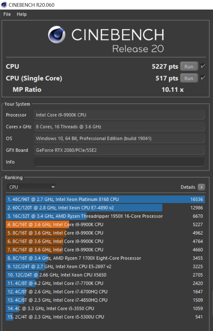Run the CPU multi-core benchmark
The image size is (213, 331).
(189, 67)
